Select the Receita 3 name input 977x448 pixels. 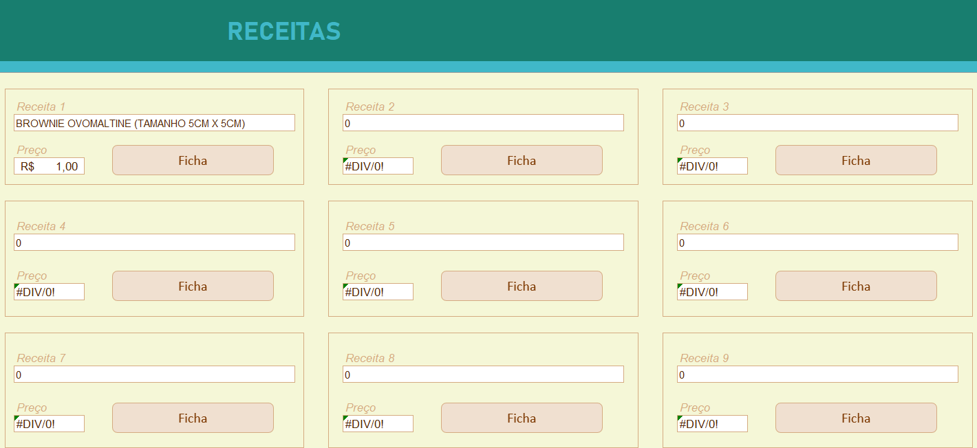coord(817,123)
